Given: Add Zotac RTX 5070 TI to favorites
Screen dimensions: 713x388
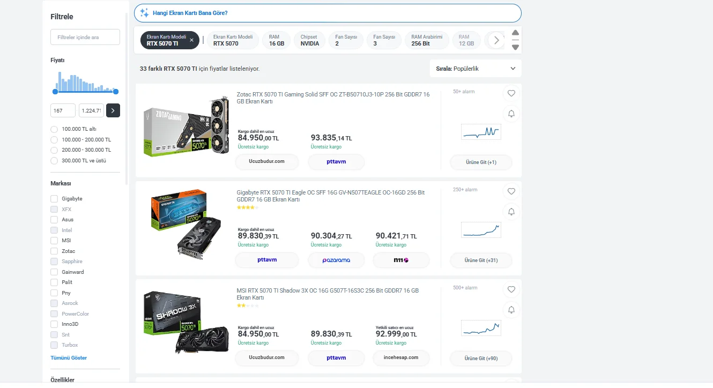Looking at the screenshot, I should [511, 93].
